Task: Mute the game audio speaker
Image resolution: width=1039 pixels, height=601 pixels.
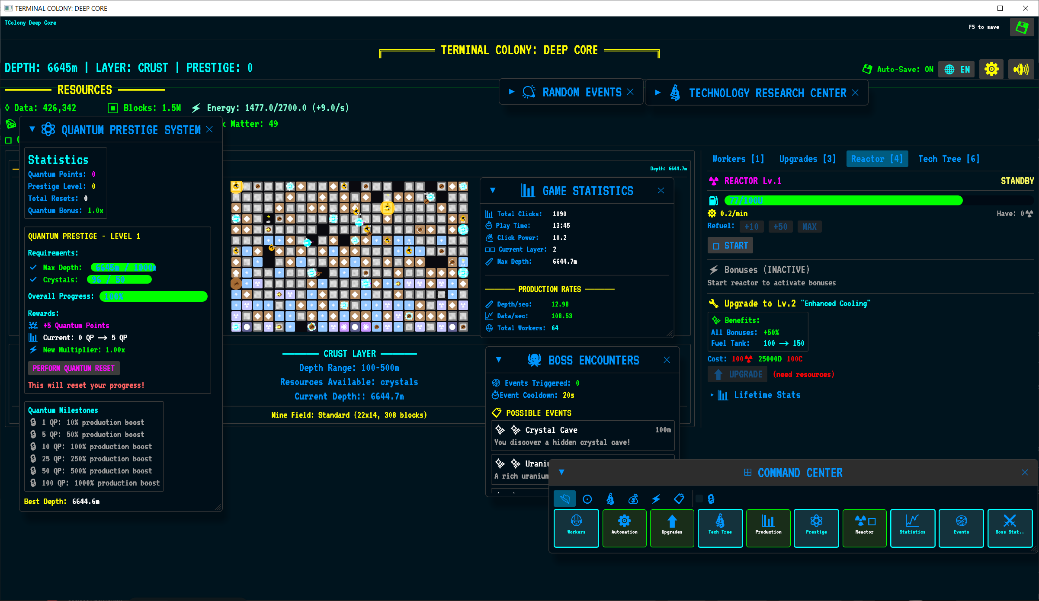Action: pyautogui.click(x=1021, y=69)
